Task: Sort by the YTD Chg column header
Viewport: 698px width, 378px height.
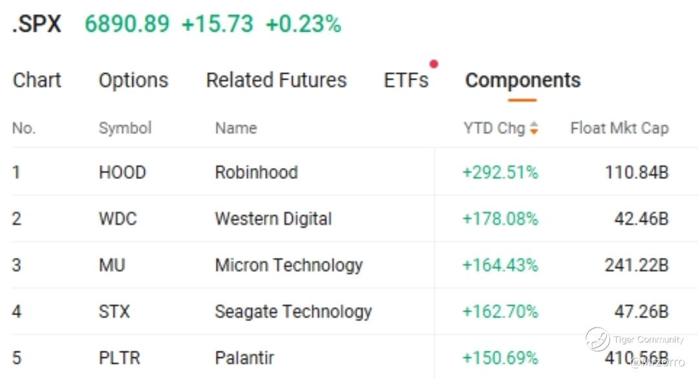Action: (494, 129)
